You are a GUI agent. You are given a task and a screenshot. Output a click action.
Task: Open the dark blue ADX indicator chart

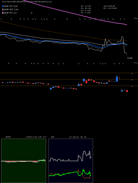coord(71,161)
